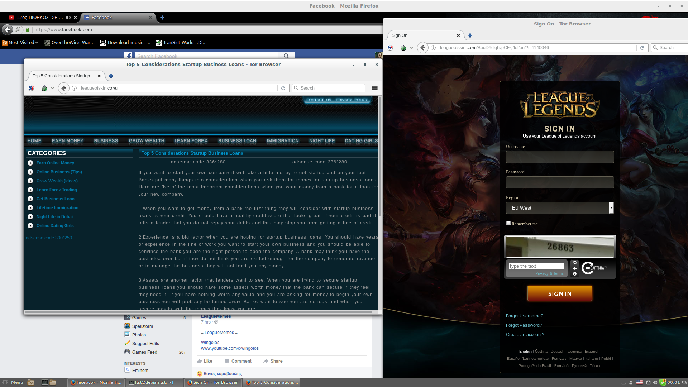Screen dimensions: 688x387
Task: Click the Username input field
Action: click(x=560, y=157)
